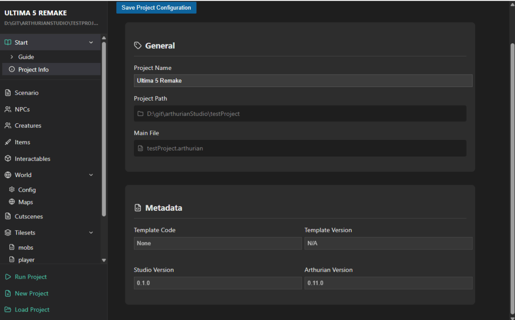
Task: Click Save Project Configuration button
Action: 157,8
